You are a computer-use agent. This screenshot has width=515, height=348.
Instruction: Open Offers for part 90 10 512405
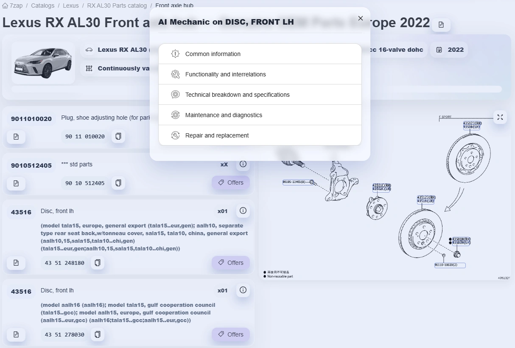coord(231,182)
